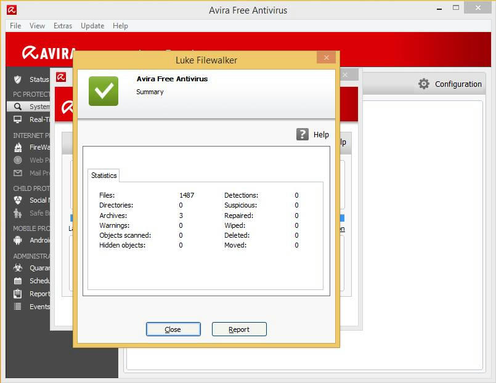Select the Mail Protection envelope icon

(18, 173)
